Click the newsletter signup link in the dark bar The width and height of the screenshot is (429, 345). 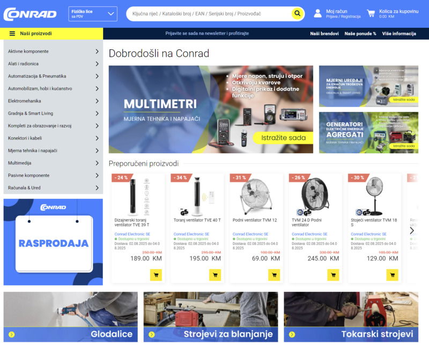click(207, 33)
